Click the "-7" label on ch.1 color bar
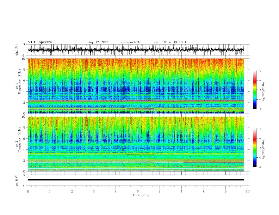This screenshot has width=279, height=215. point(260,109)
